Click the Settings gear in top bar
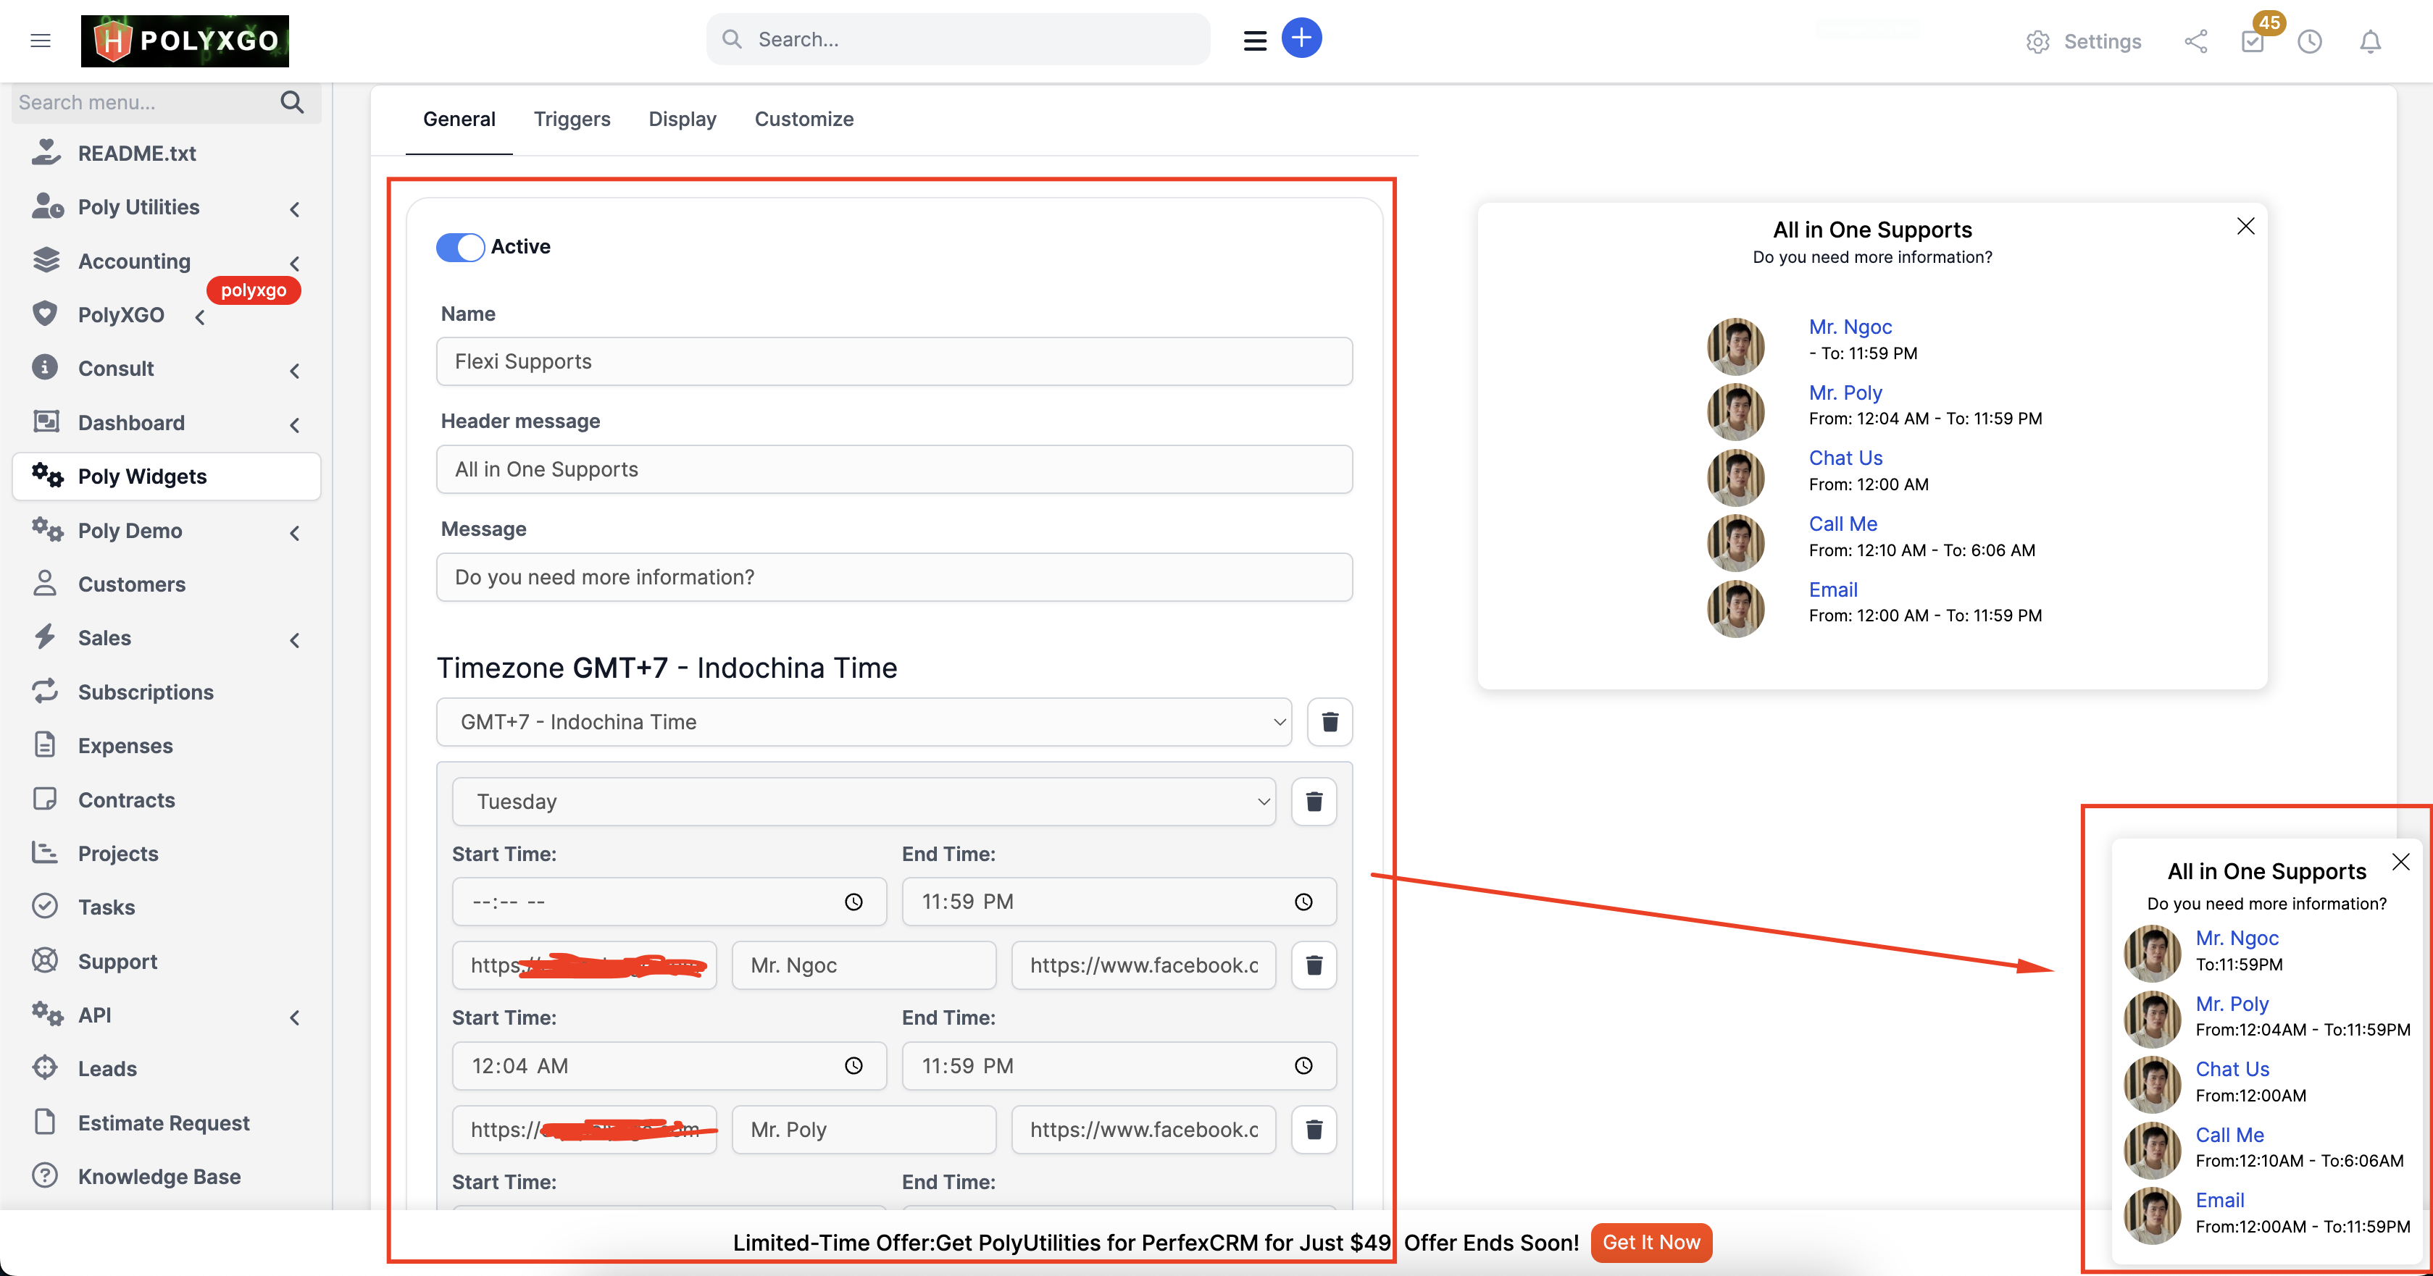The width and height of the screenshot is (2433, 1276). coord(2082,41)
